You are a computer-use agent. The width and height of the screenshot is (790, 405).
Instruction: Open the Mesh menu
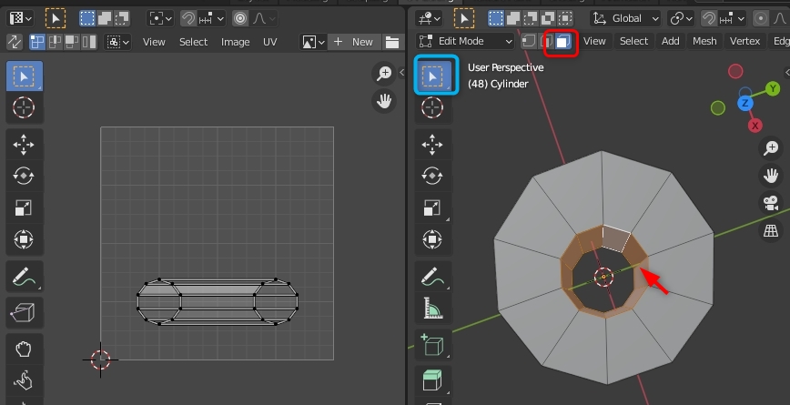pos(704,41)
